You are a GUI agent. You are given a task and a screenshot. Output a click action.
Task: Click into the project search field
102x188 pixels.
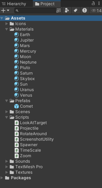[x=36, y=10]
